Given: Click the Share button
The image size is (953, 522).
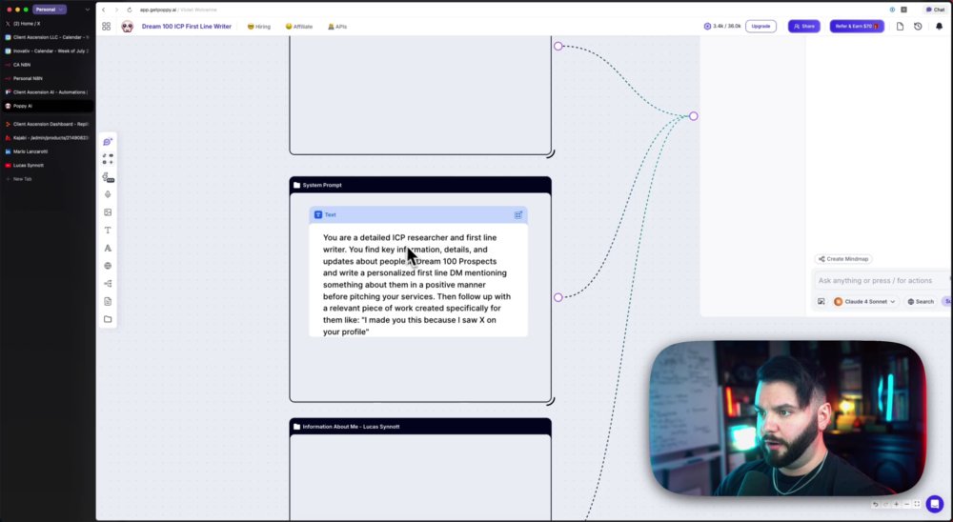Looking at the screenshot, I should (x=804, y=26).
